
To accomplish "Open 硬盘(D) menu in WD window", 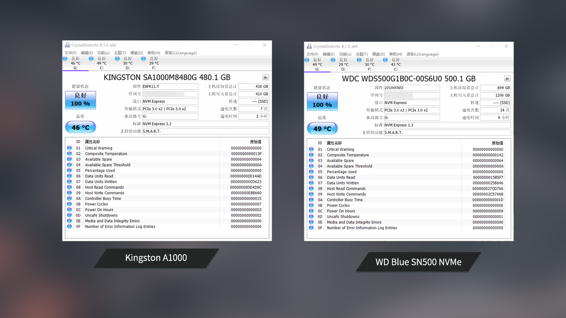I will click(x=378, y=54).
